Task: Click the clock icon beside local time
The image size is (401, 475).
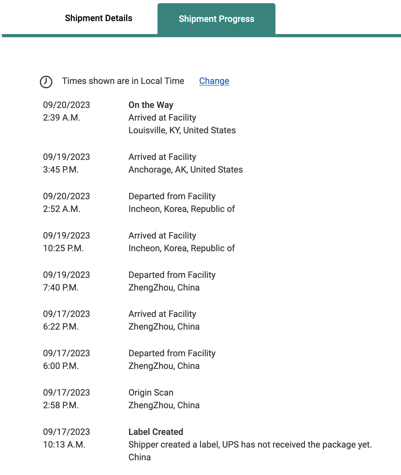Action: 46,82
